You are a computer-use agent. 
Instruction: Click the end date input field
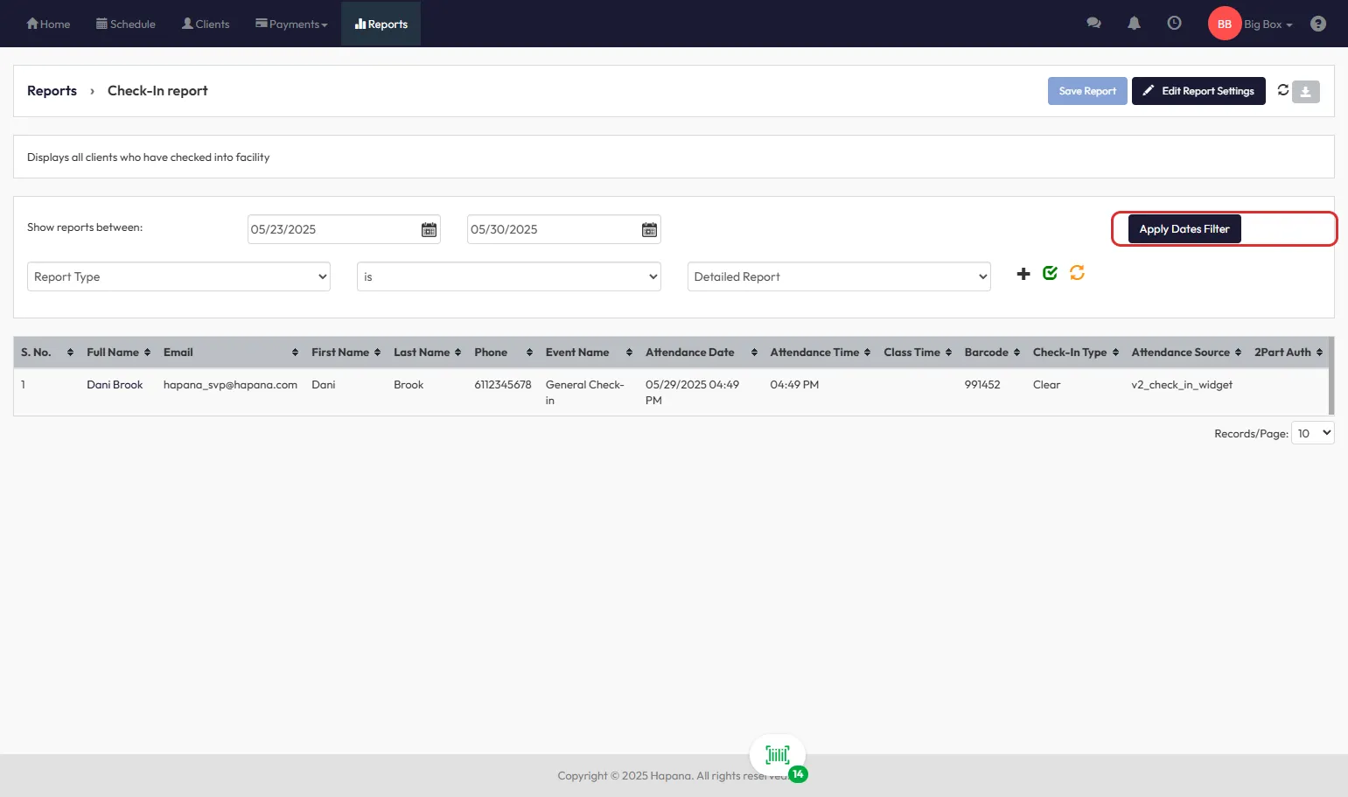click(x=553, y=229)
